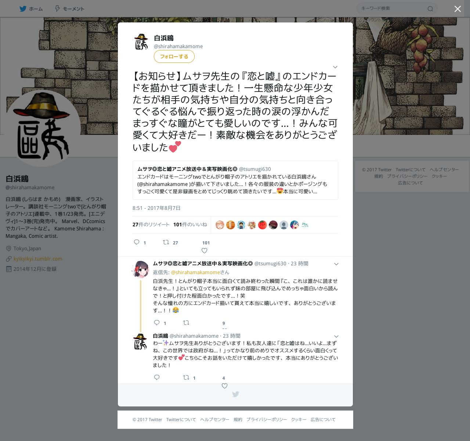Retweet the main tweet with 27 retweets
Image resolution: width=470 pixels, height=441 pixels.
tap(166, 242)
